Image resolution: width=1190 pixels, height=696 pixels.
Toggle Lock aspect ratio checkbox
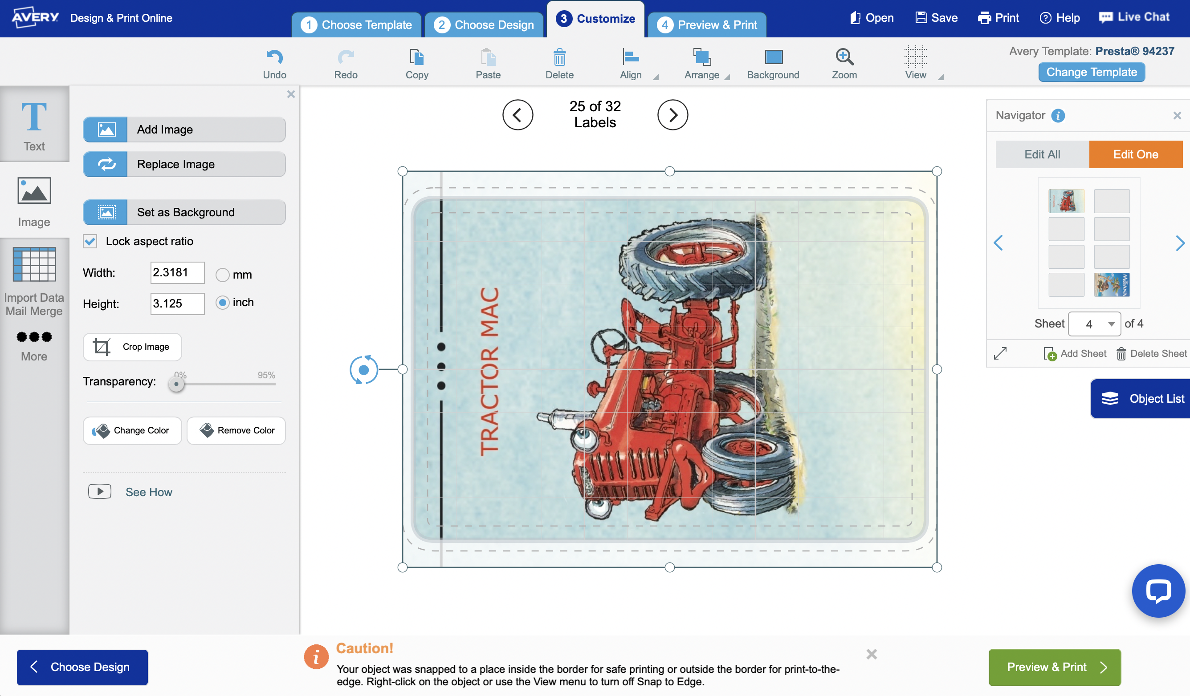[x=90, y=241]
